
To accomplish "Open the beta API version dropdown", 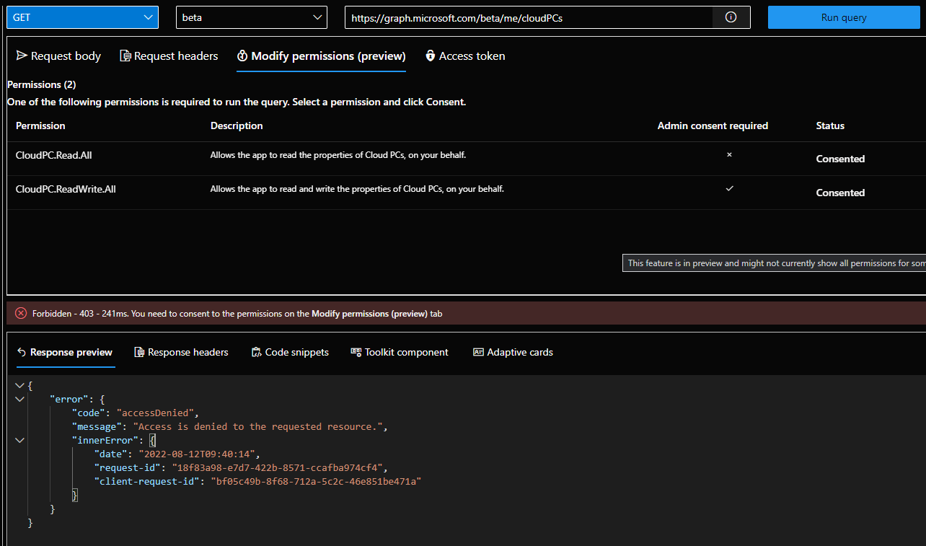I will tap(252, 17).
